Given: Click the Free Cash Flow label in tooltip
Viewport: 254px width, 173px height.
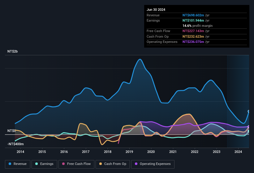Looking at the screenshot, I should (158, 31).
